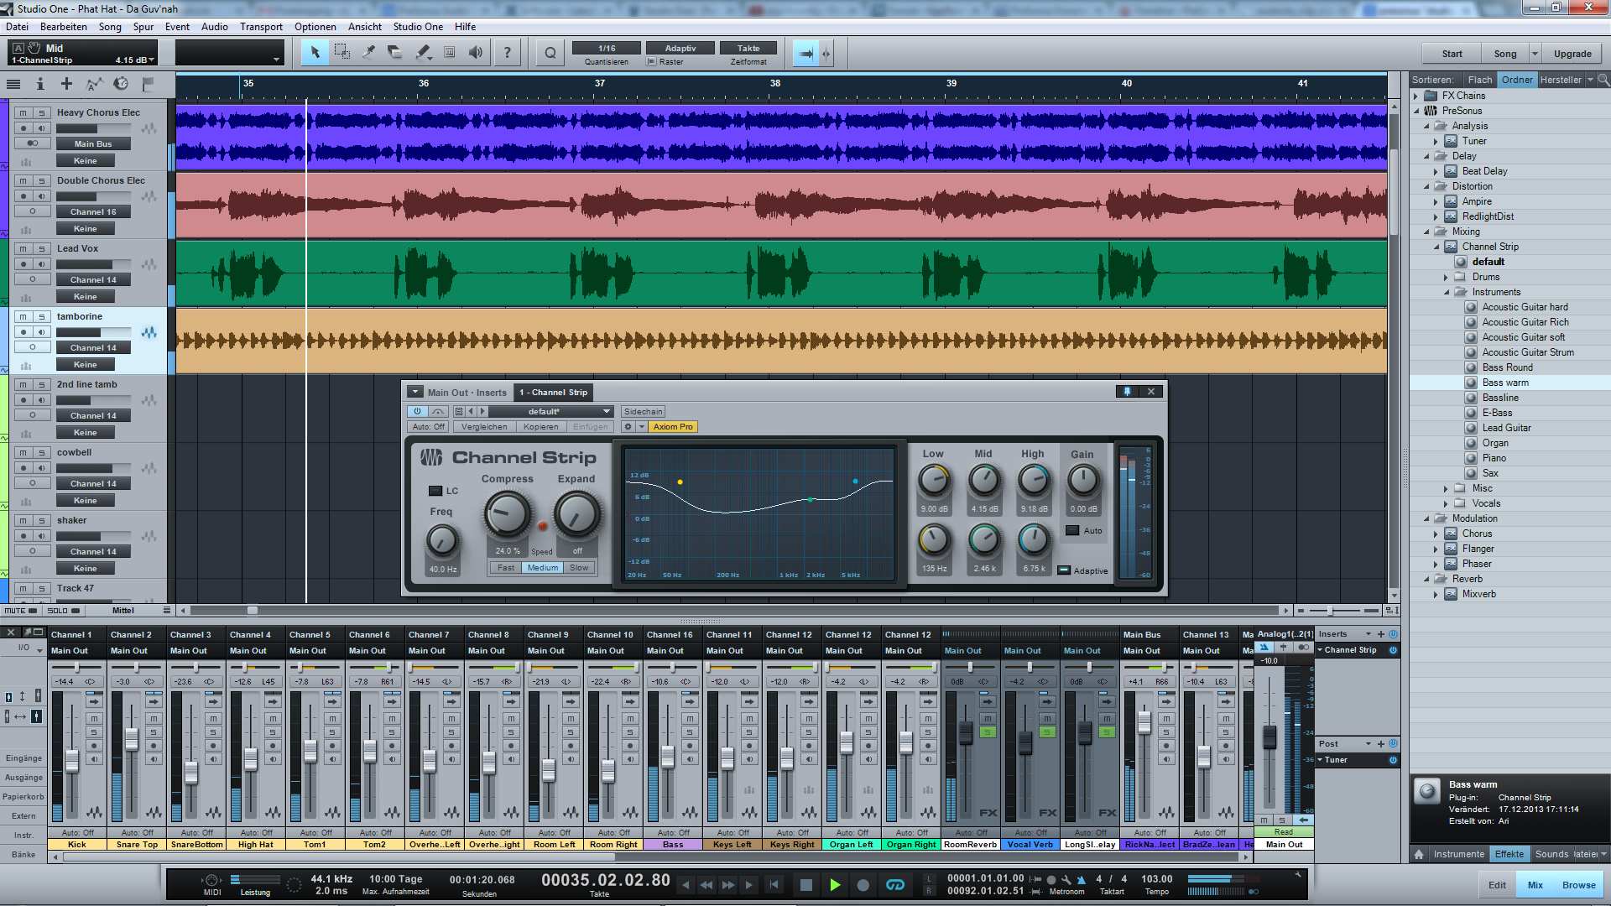
Task: Pin the Channel Strip plugin window
Action: pyautogui.click(x=1127, y=392)
